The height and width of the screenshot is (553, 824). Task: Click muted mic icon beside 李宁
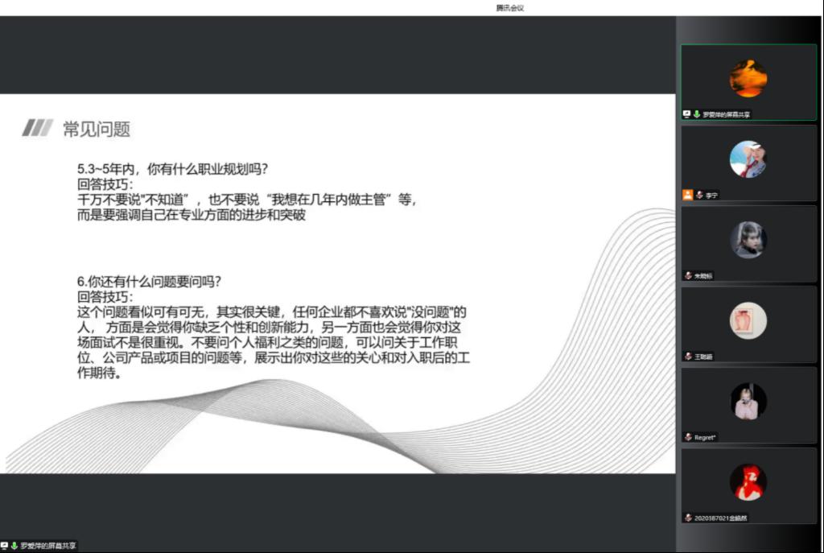point(699,195)
